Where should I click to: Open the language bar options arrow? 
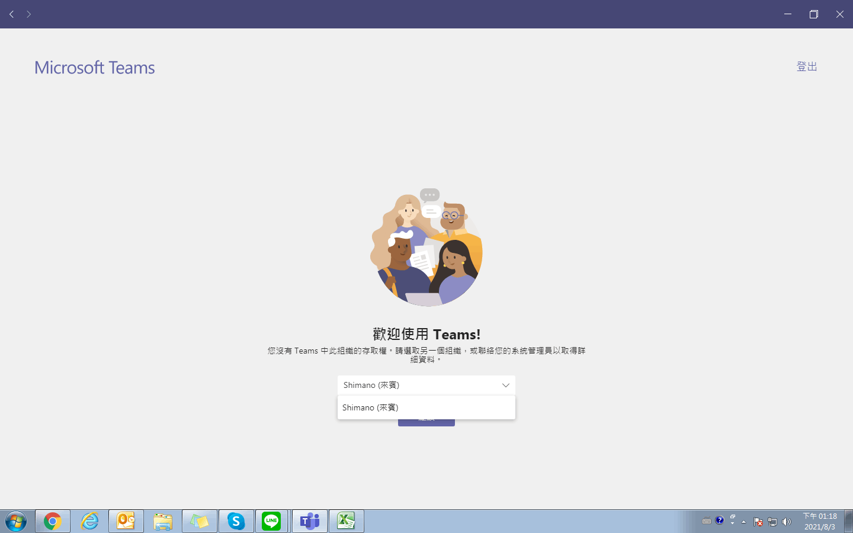[x=733, y=524]
